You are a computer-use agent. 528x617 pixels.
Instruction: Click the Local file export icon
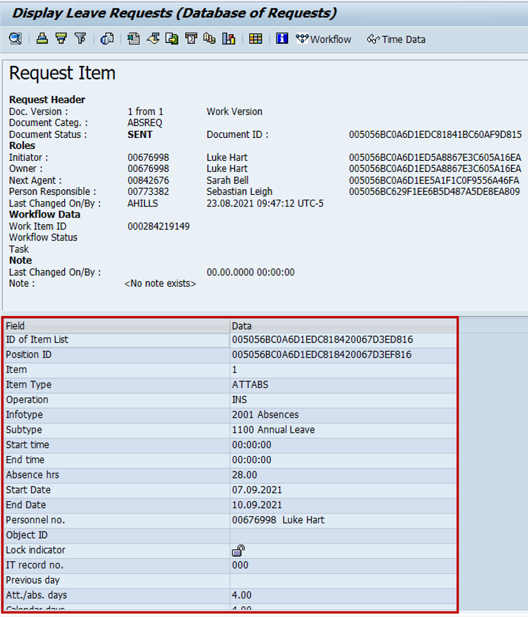pyautogui.click(x=172, y=39)
